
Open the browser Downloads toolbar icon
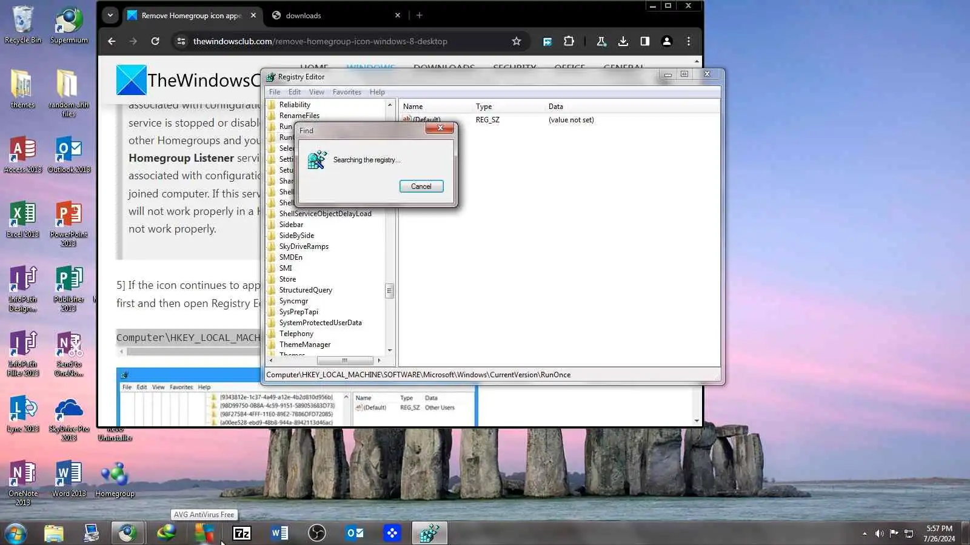(x=623, y=41)
